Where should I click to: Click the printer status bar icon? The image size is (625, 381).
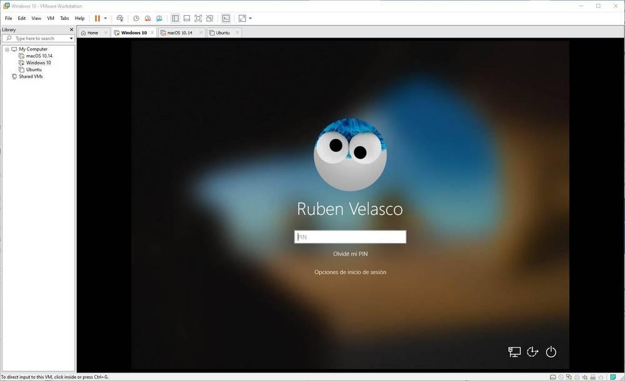point(577,377)
